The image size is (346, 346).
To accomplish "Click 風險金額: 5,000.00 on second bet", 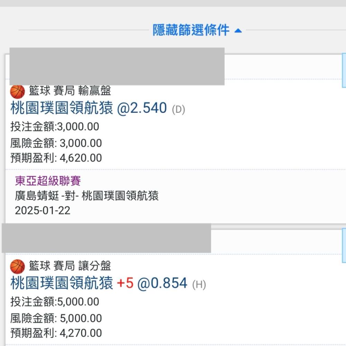I will point(56,318).
